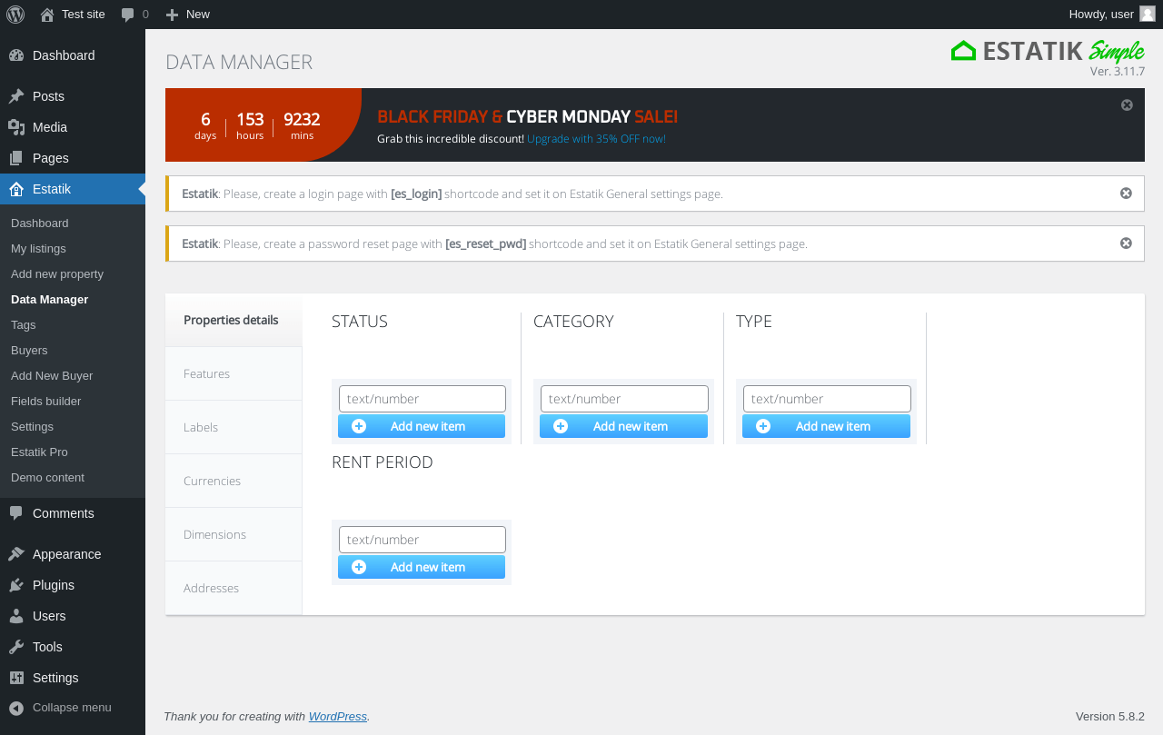Click the Tools wrench icon
This screenshot has width=1163, height=735.
click(16, 647)
